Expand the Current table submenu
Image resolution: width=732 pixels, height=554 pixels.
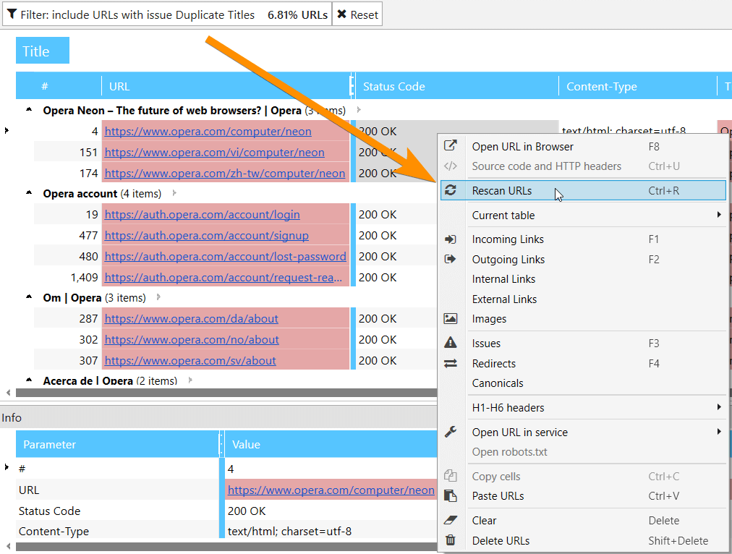click(x=719, y=215)
